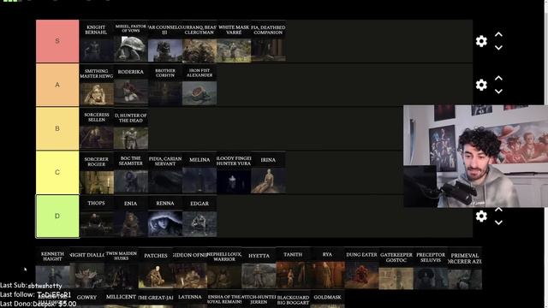Pick Twin Maiden Husks from unranked pool

click(x=122, y=268)
